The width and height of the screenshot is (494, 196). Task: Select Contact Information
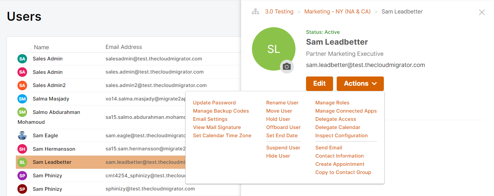tap(339, 156)
